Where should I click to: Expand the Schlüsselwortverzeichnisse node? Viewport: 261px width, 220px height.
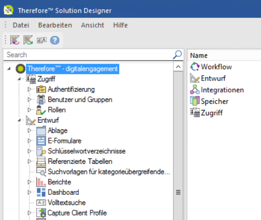click(30, 151)
